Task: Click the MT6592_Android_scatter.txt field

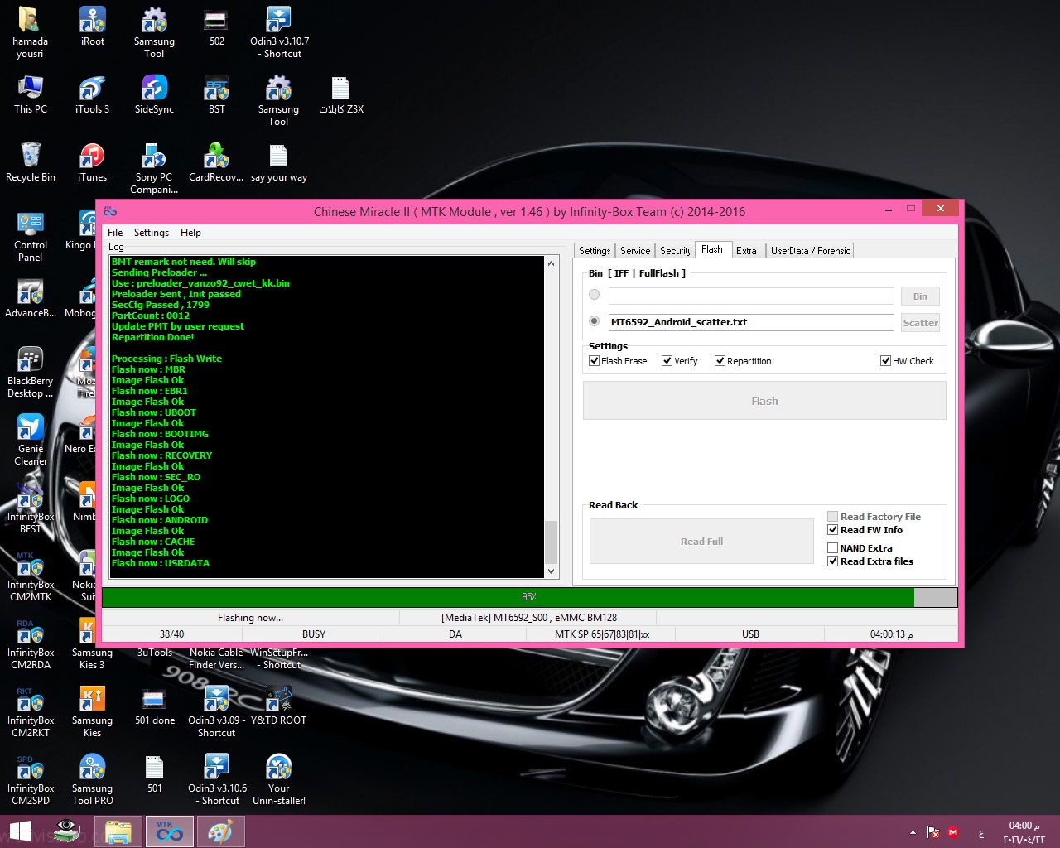Action: tap(751, 322)
